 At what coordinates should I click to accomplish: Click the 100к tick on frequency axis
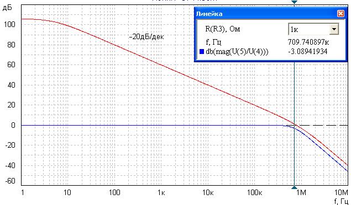pos(255,192)
